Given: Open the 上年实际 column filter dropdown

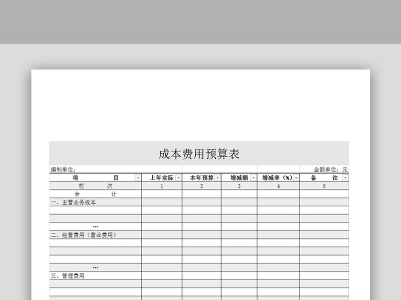Looking at the screenshot, I should point(178,178).
